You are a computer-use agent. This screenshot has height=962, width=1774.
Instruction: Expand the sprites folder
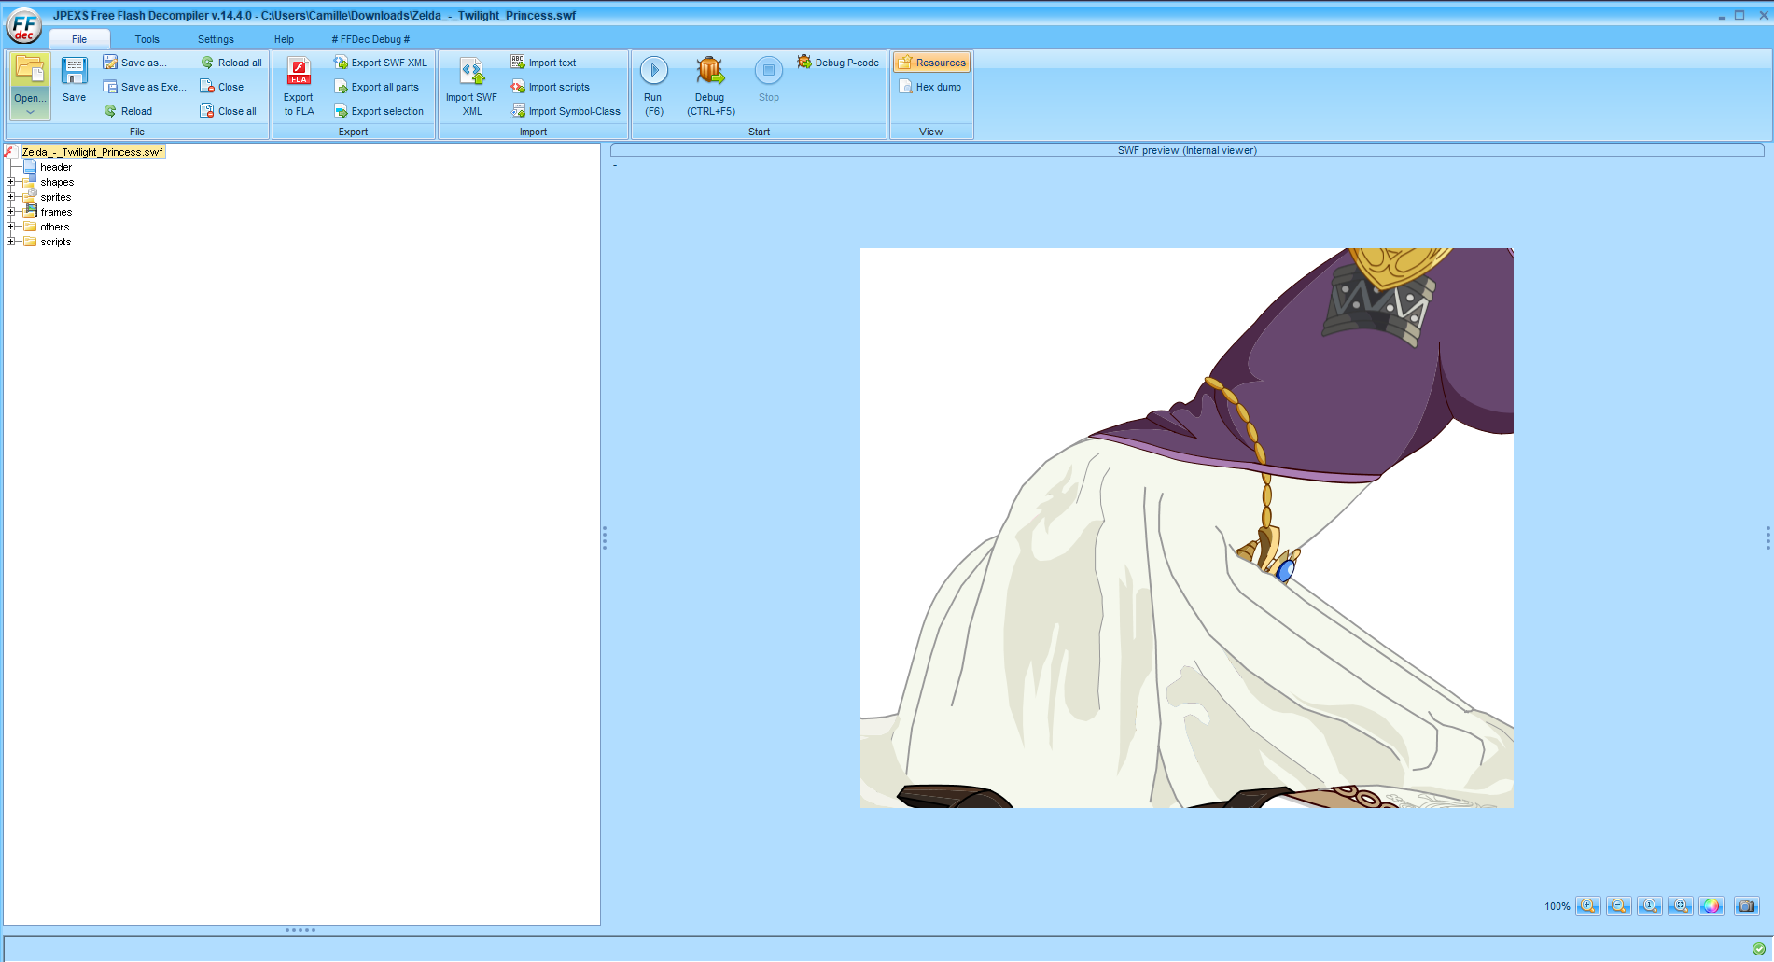pyautogui.click(x=10, y=197)
